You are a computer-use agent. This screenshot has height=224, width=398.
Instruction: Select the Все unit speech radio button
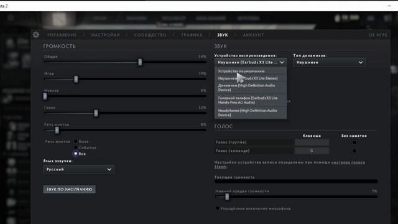(x=76, y=154)
